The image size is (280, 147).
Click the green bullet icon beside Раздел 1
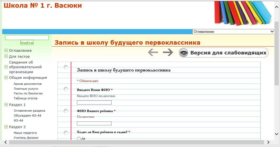[x=6, y=105]
